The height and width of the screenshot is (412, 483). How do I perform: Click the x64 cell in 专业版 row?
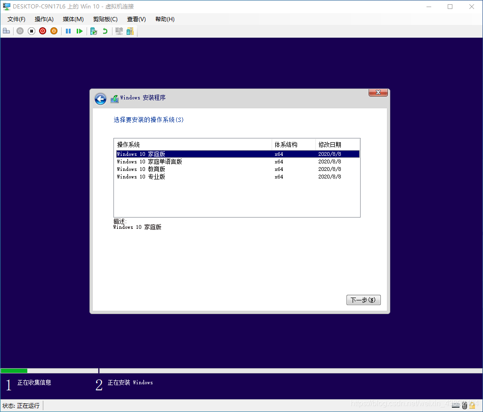click(279, 177)
